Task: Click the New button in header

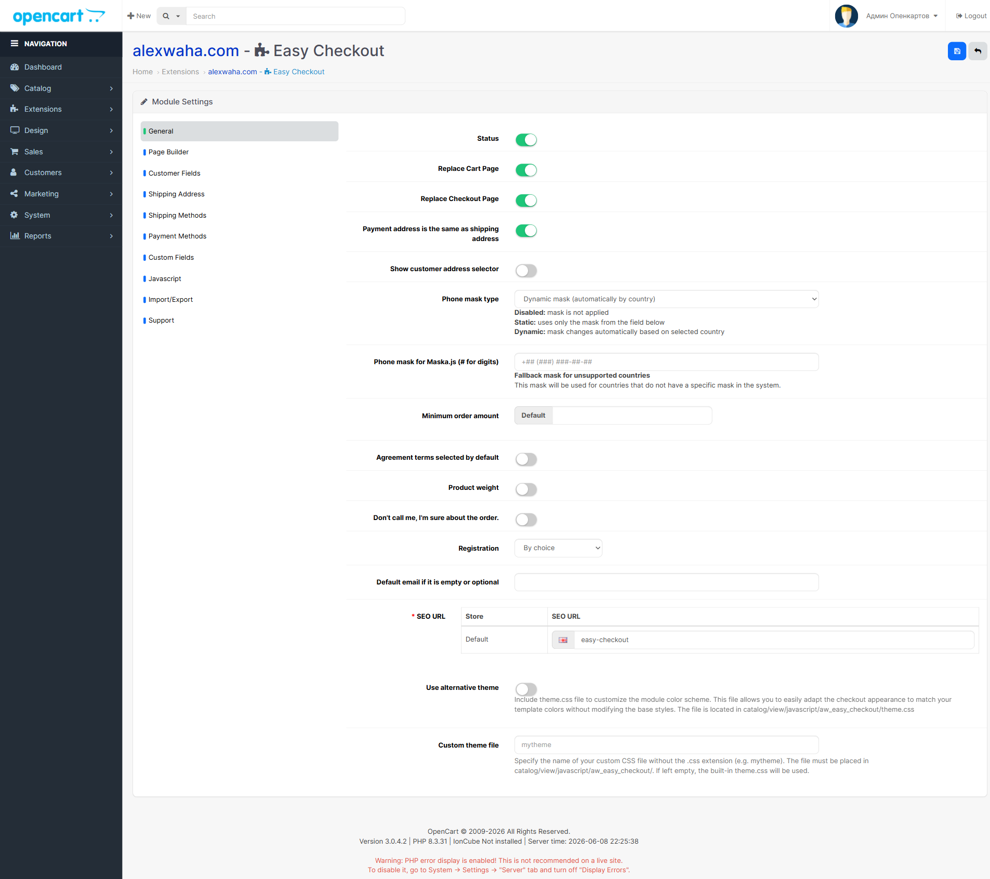Action: tap(139, 16)
